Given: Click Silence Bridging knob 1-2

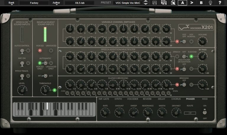Looking at the screenshot, I should point(70,85).
